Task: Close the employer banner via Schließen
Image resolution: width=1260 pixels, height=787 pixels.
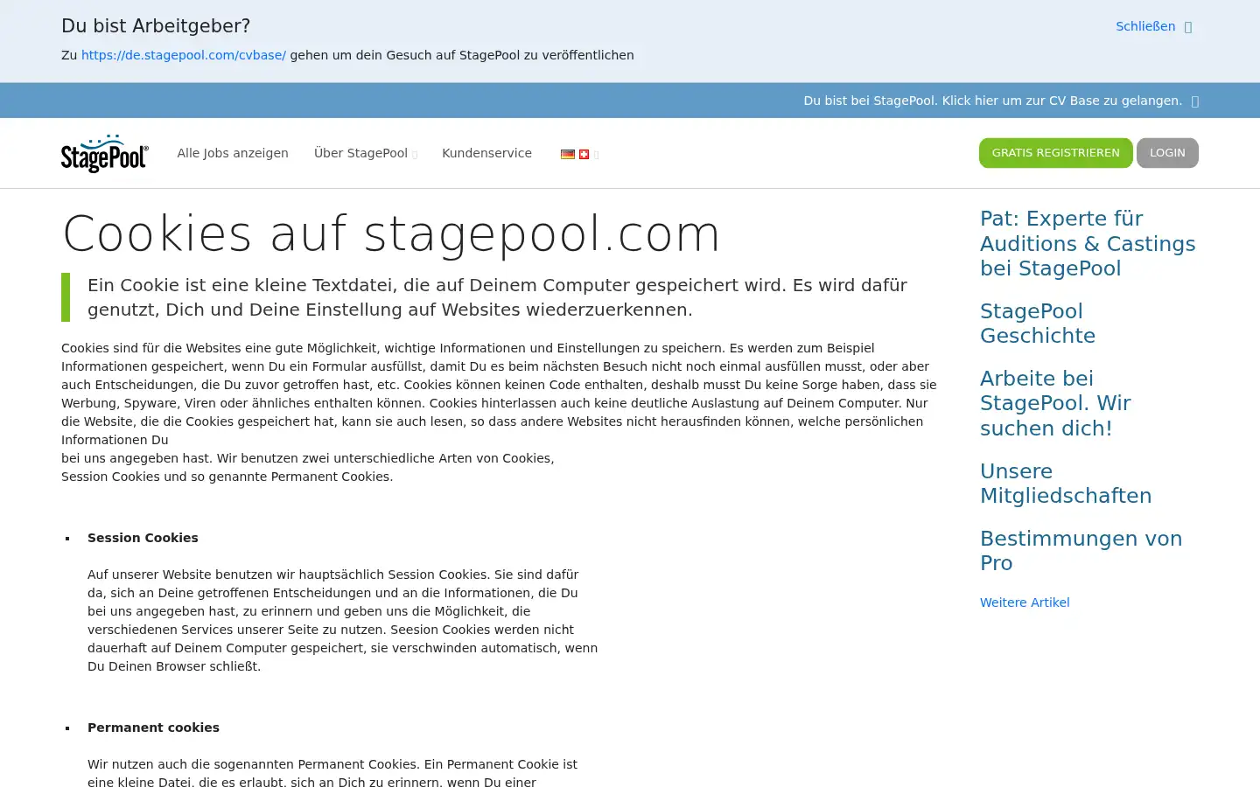Action: point(1153,26)
